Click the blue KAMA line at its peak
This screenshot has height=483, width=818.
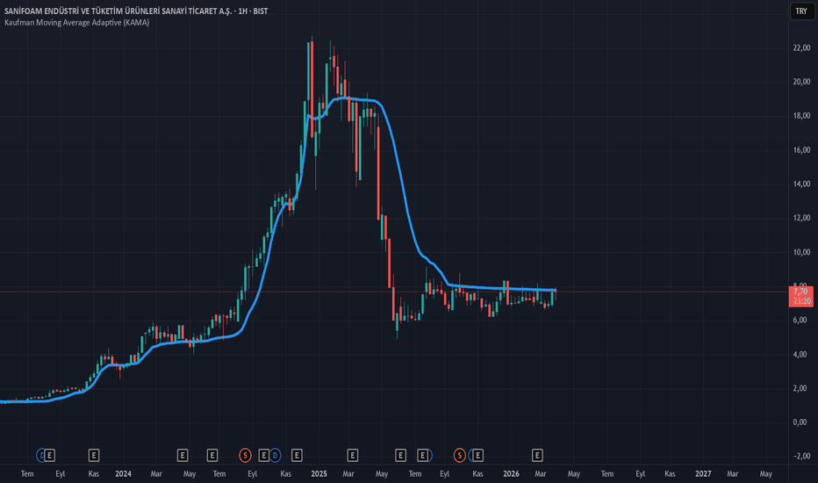tap(343, 97)
